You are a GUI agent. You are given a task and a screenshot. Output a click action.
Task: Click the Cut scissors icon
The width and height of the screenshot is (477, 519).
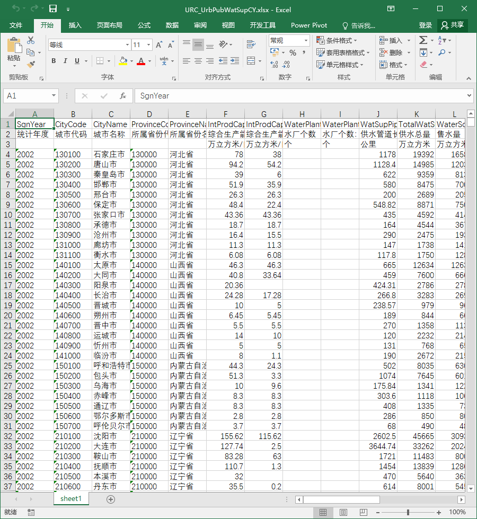coord(31,40)
